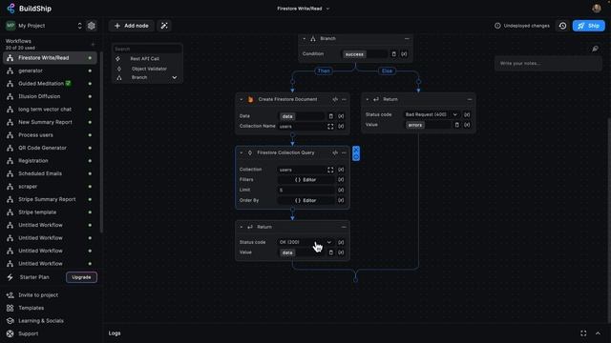Open the Filters Editor button
611x343 pixels.
click(305, 180)
